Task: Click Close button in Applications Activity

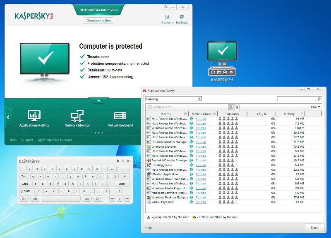Action: click(314, 227)
